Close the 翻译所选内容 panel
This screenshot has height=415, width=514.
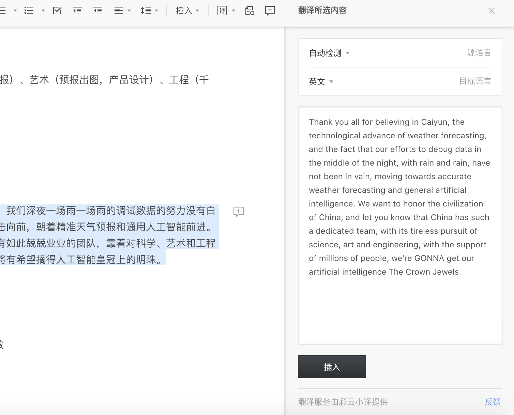pyautogui.click(x=492, y=11)
